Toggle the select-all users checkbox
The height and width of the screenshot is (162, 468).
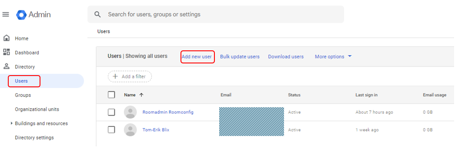[111, 95]
